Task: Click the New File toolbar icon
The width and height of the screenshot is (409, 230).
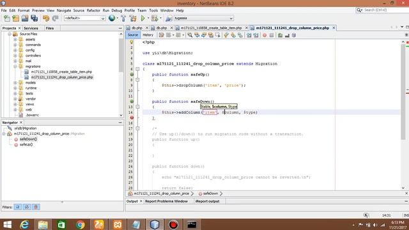Action: 7,19
